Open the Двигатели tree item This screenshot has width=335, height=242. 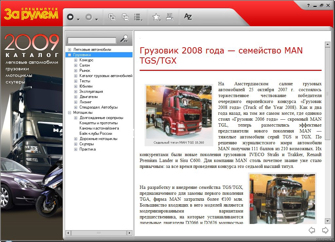(88, 97)
